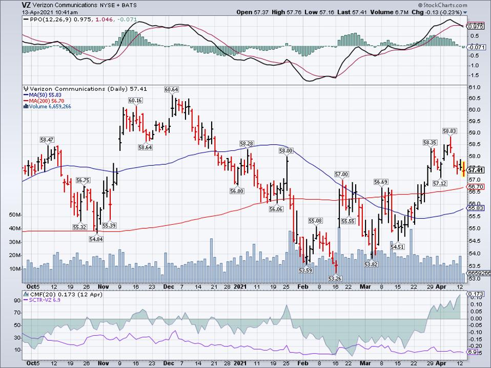Click the MA(50) 55.83 legend text
The image size is (491, 368).
pyautogui.click(x=45, y=95)
